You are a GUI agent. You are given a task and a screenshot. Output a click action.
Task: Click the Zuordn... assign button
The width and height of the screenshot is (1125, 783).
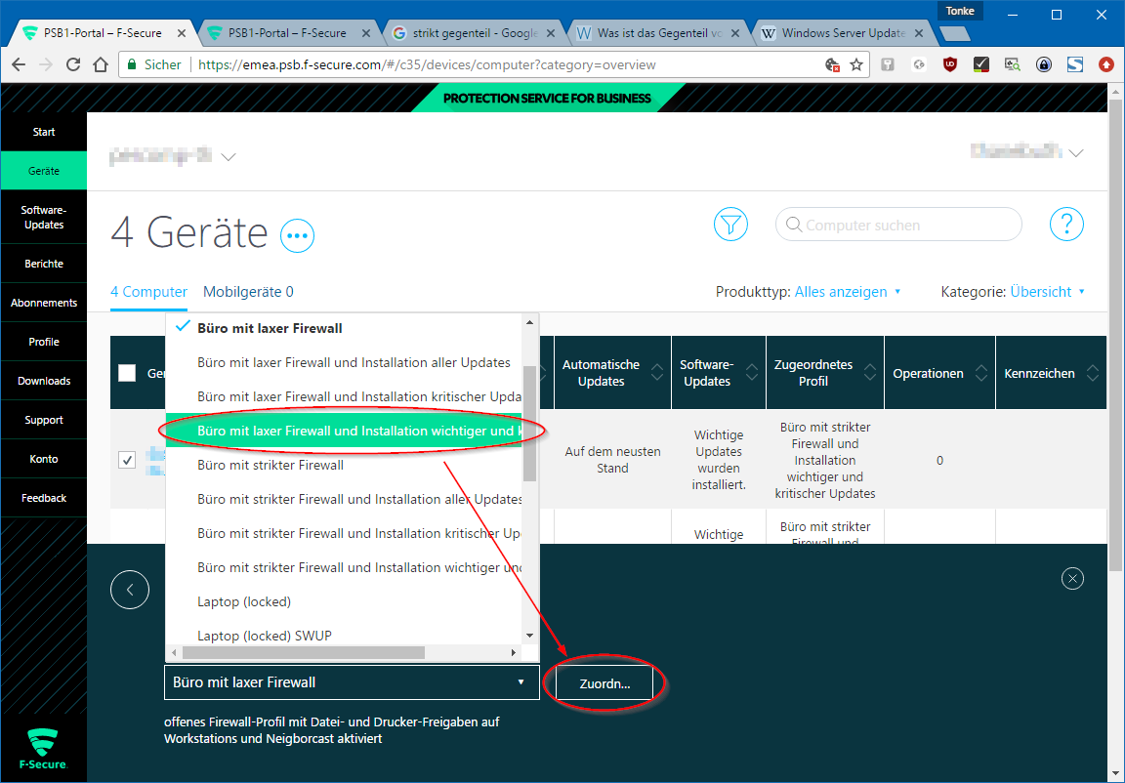click(x=604, y=683)
